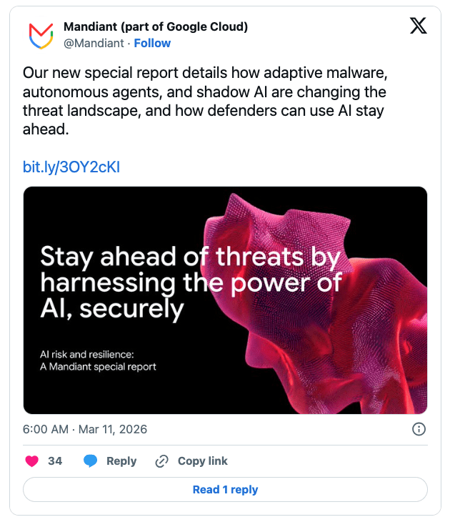450x522 pixels.
Task: Click the Mandiant profile avatar logo
Action: pyautogui.click(x=40, y=35)
